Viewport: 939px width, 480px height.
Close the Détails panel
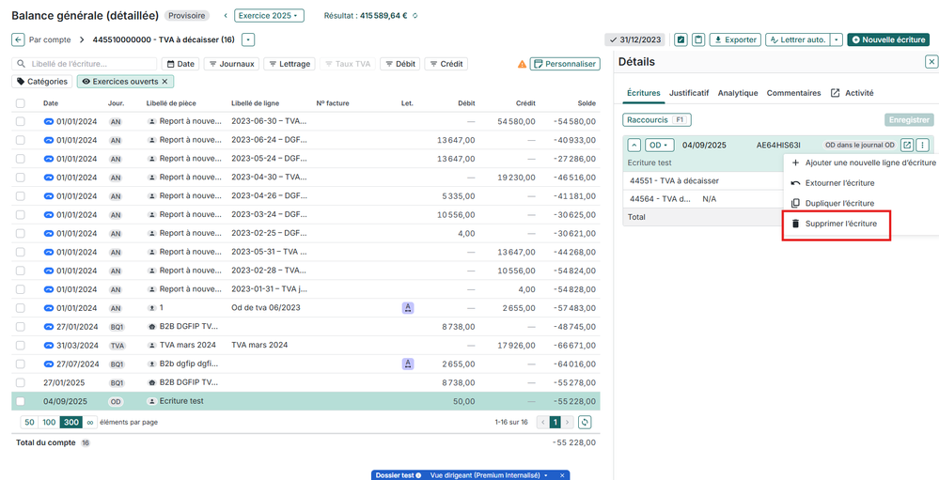pos(931,62)
